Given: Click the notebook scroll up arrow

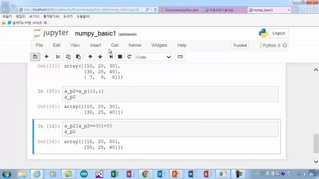Looking at the screenshot, I should pos(316,70).
